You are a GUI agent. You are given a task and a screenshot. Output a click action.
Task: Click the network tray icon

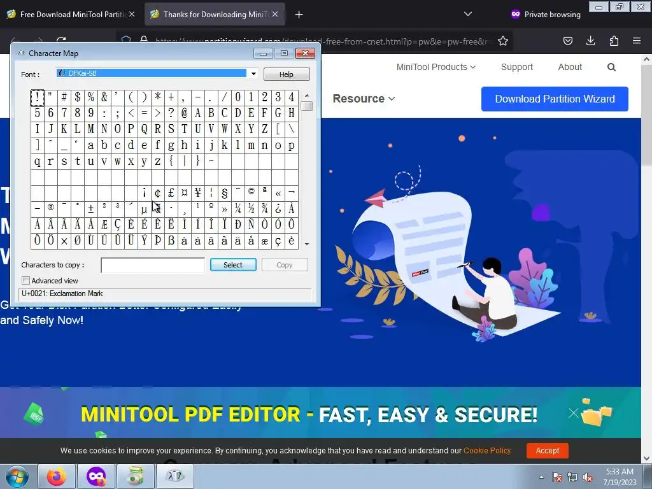(x=572, y=477)
